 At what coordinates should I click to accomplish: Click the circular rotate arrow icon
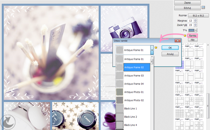point(8,122)
